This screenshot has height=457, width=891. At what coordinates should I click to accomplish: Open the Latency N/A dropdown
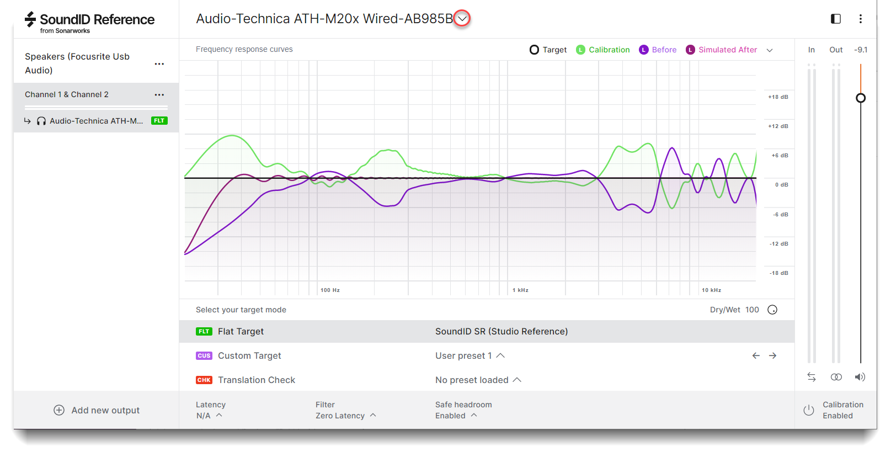tap(210, 416)
